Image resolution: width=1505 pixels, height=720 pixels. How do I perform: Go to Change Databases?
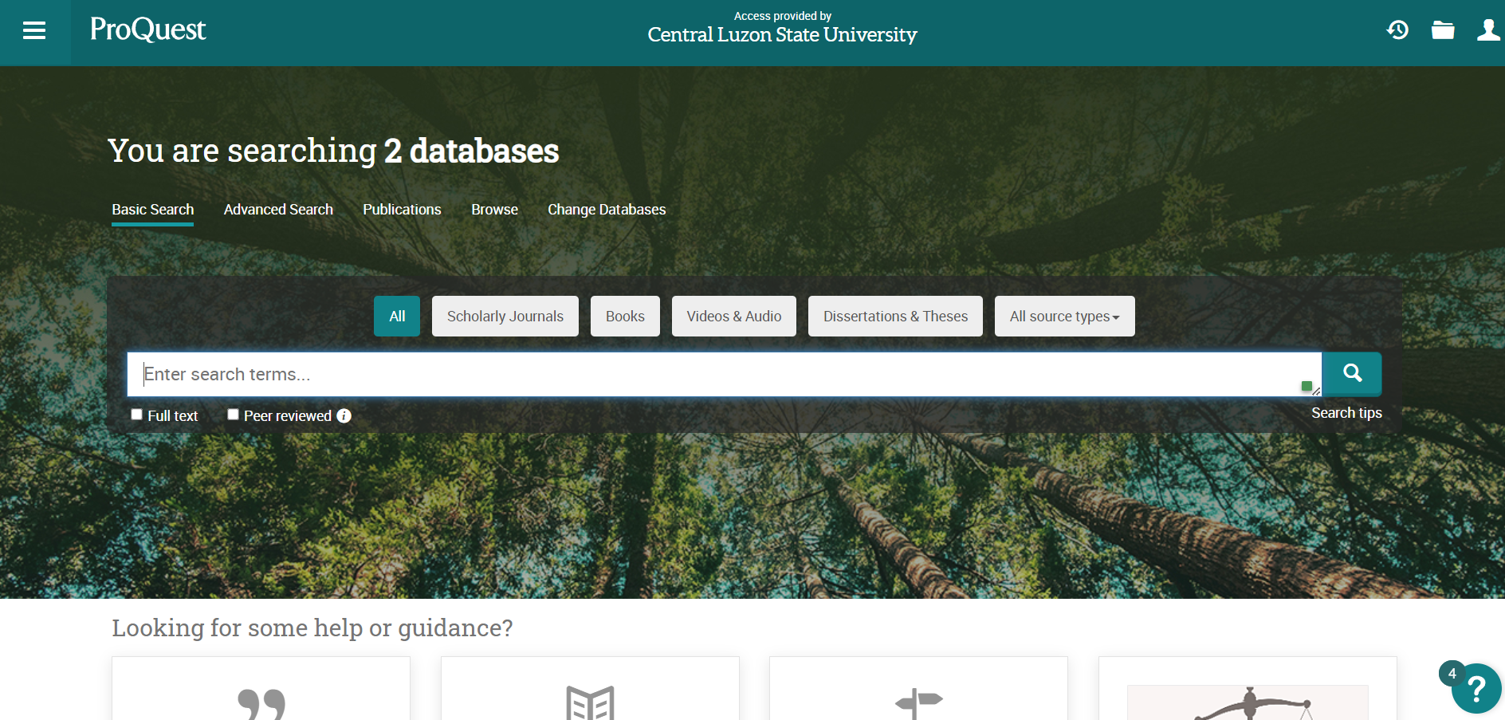[x=607, y=210]
